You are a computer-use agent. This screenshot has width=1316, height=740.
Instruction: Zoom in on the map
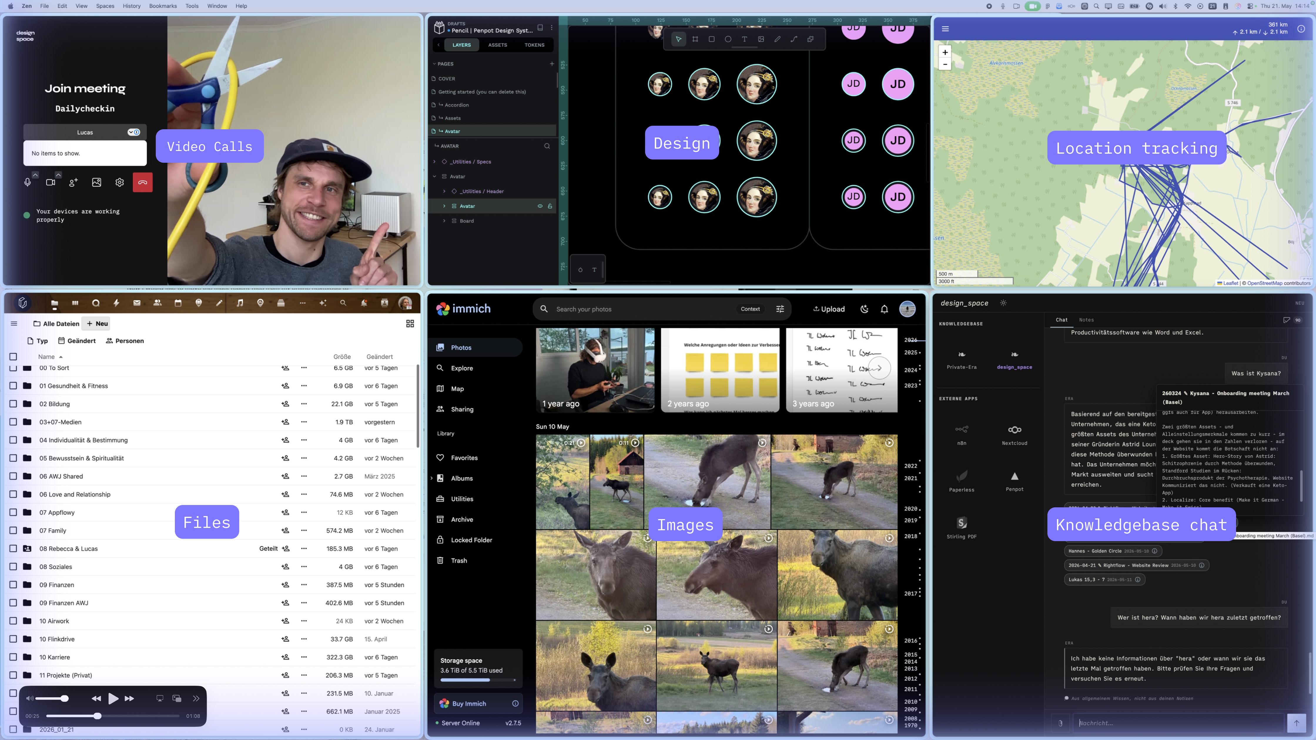coord(945,52)
